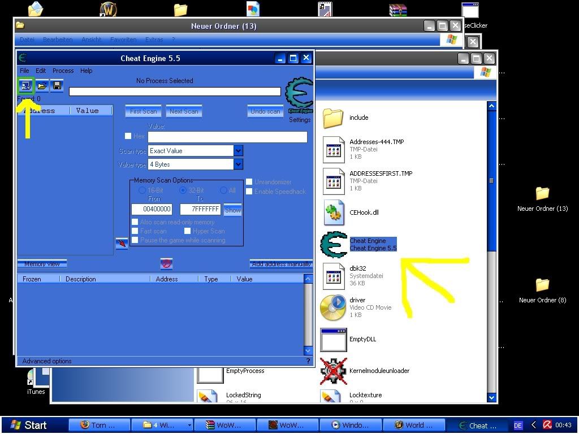Click the From address field 00400000
This screenshot has height=434, width=579.
tap(152, 209)
